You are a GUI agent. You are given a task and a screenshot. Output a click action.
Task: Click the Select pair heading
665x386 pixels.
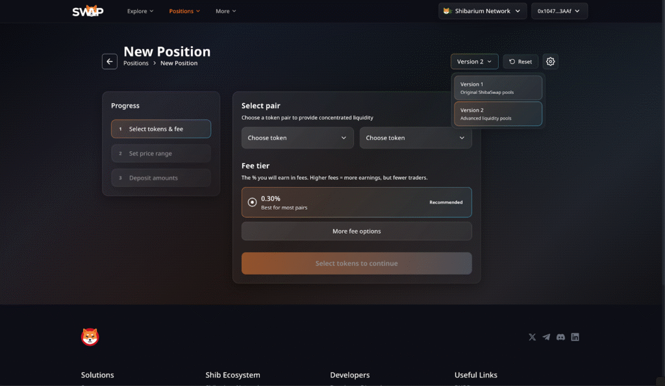click(261, 106)
